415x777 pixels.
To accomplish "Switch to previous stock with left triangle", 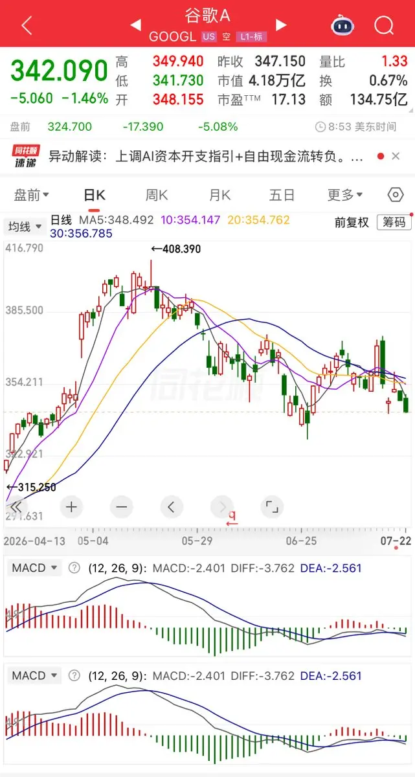I will (136, 25).
